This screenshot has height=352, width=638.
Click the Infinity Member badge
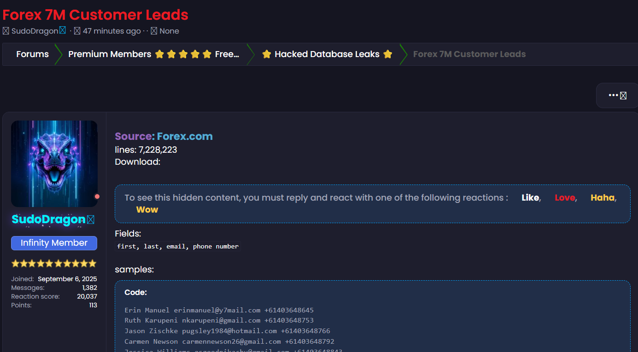[x=54, y=243]
